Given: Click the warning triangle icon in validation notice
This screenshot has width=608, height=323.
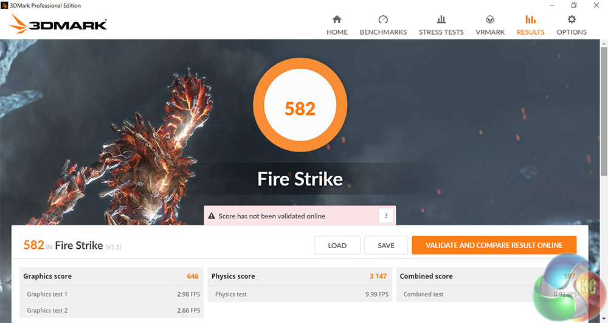Looking at the screenshot, I should (212, 216).
